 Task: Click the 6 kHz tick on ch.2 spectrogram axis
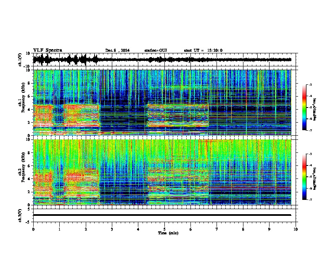pyautogui.click(x=29, y=166)
